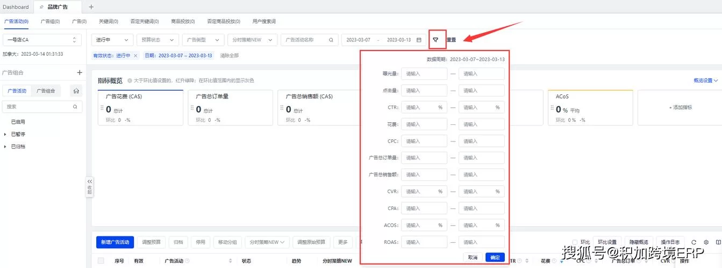Viewport: 722px width, 268px height.
Task: Select the 用户搜索词 tab
Action: coord(264,21)
